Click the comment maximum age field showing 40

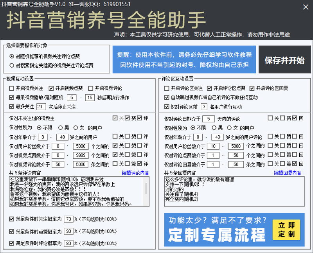[x=218, y=137]
